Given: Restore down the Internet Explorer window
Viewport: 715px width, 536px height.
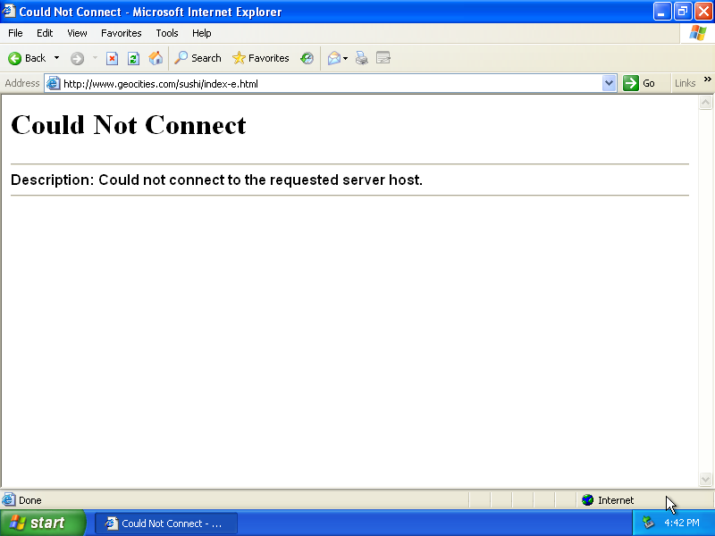Looking at the screenshot, I should point(683,12).
